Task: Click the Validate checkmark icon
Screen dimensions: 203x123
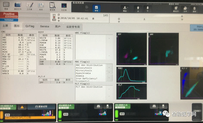Action: (x=96, y=9)
